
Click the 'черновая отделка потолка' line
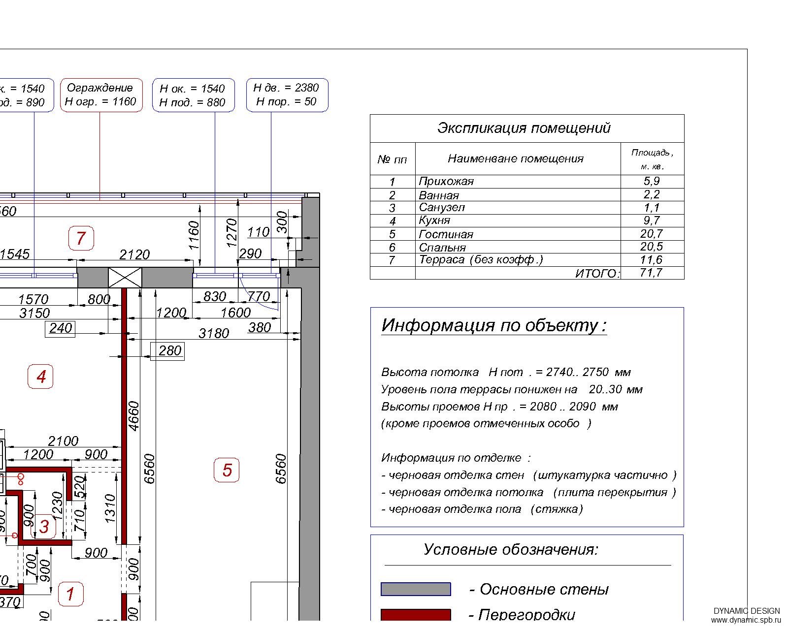[529, 493]
